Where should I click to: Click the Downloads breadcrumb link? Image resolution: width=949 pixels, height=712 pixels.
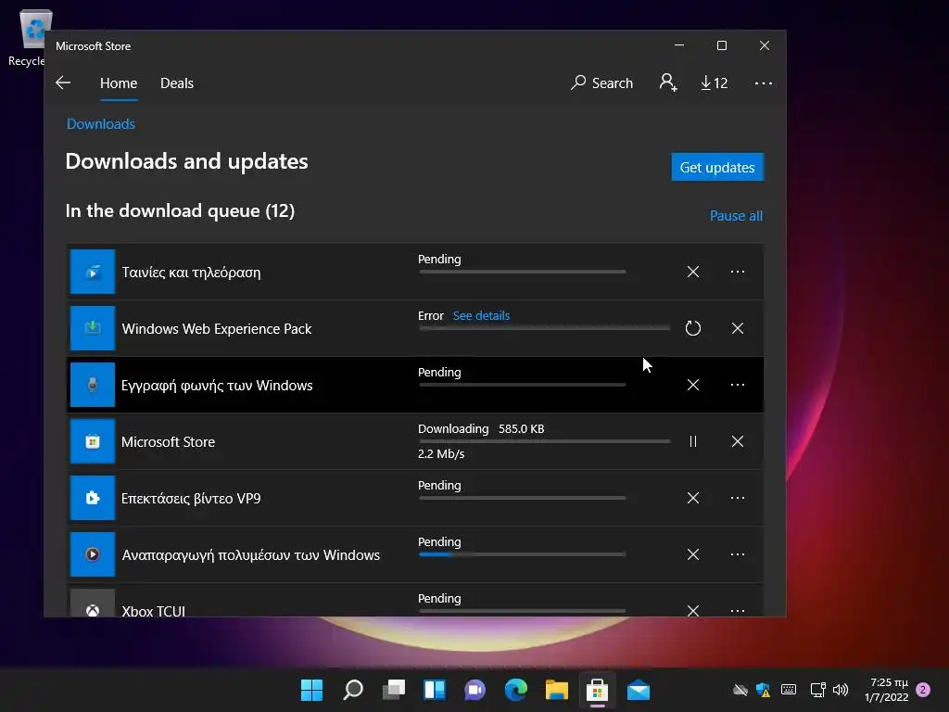coord(100,124)
